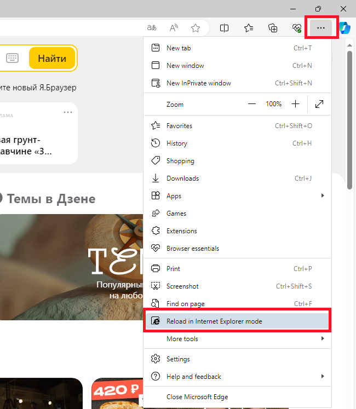Click the translate page icon in address bar

(x=152, y=28)
